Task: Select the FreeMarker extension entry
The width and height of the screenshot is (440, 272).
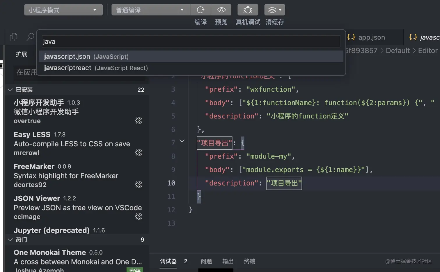Action: point(77,175)
